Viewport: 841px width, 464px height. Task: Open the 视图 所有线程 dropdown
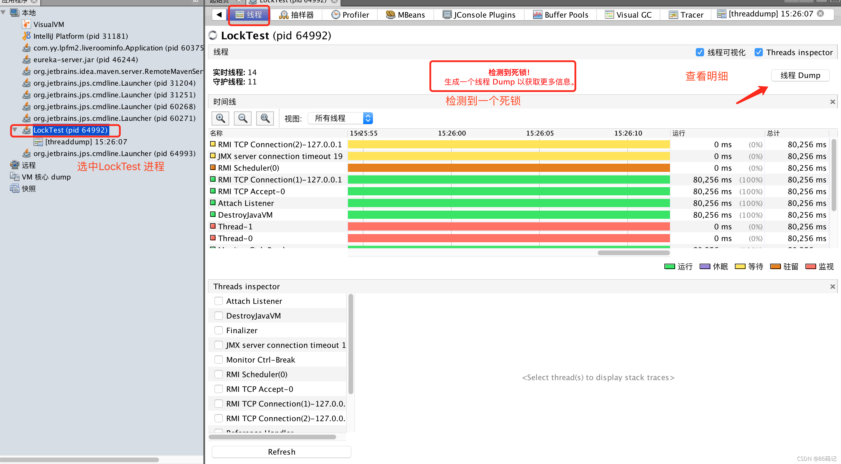pyautogui.click(x=340, y=118)
